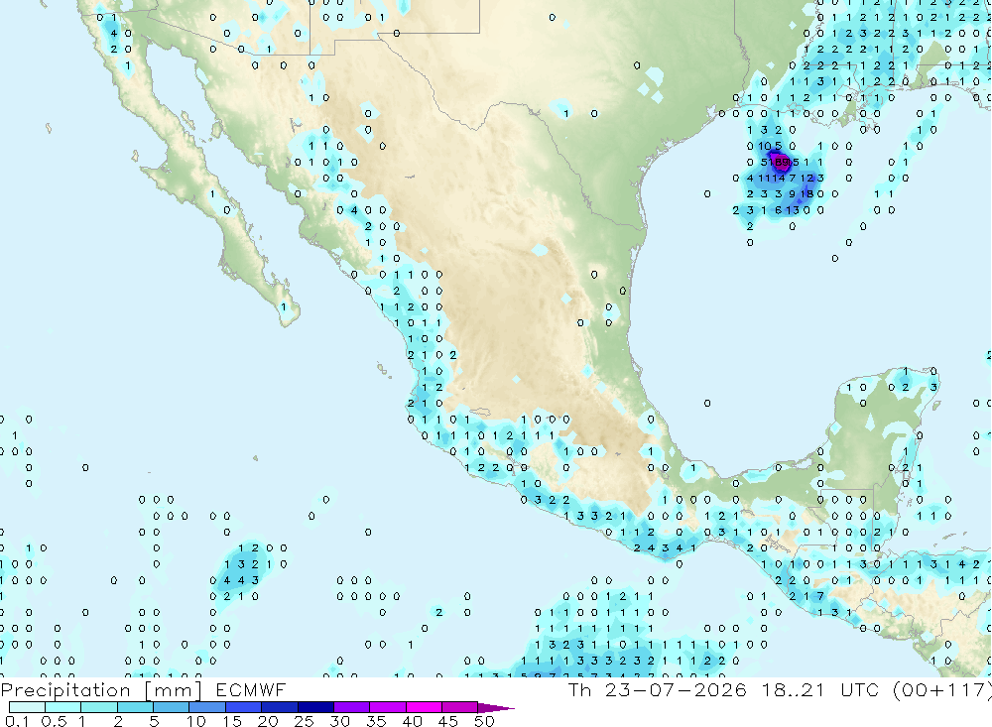Click the '18..21' hour range text
Image resolution: width=992 pixels, height=727 pixels.
(794, 689)
